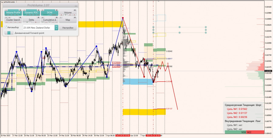Open gear settings on DOM button
Image resolution: width=273 pixels, height=138 pixels.
click(x=57, y=10)
